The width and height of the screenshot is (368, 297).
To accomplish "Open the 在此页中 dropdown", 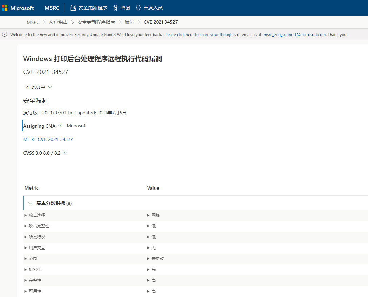I will (39, 87).
